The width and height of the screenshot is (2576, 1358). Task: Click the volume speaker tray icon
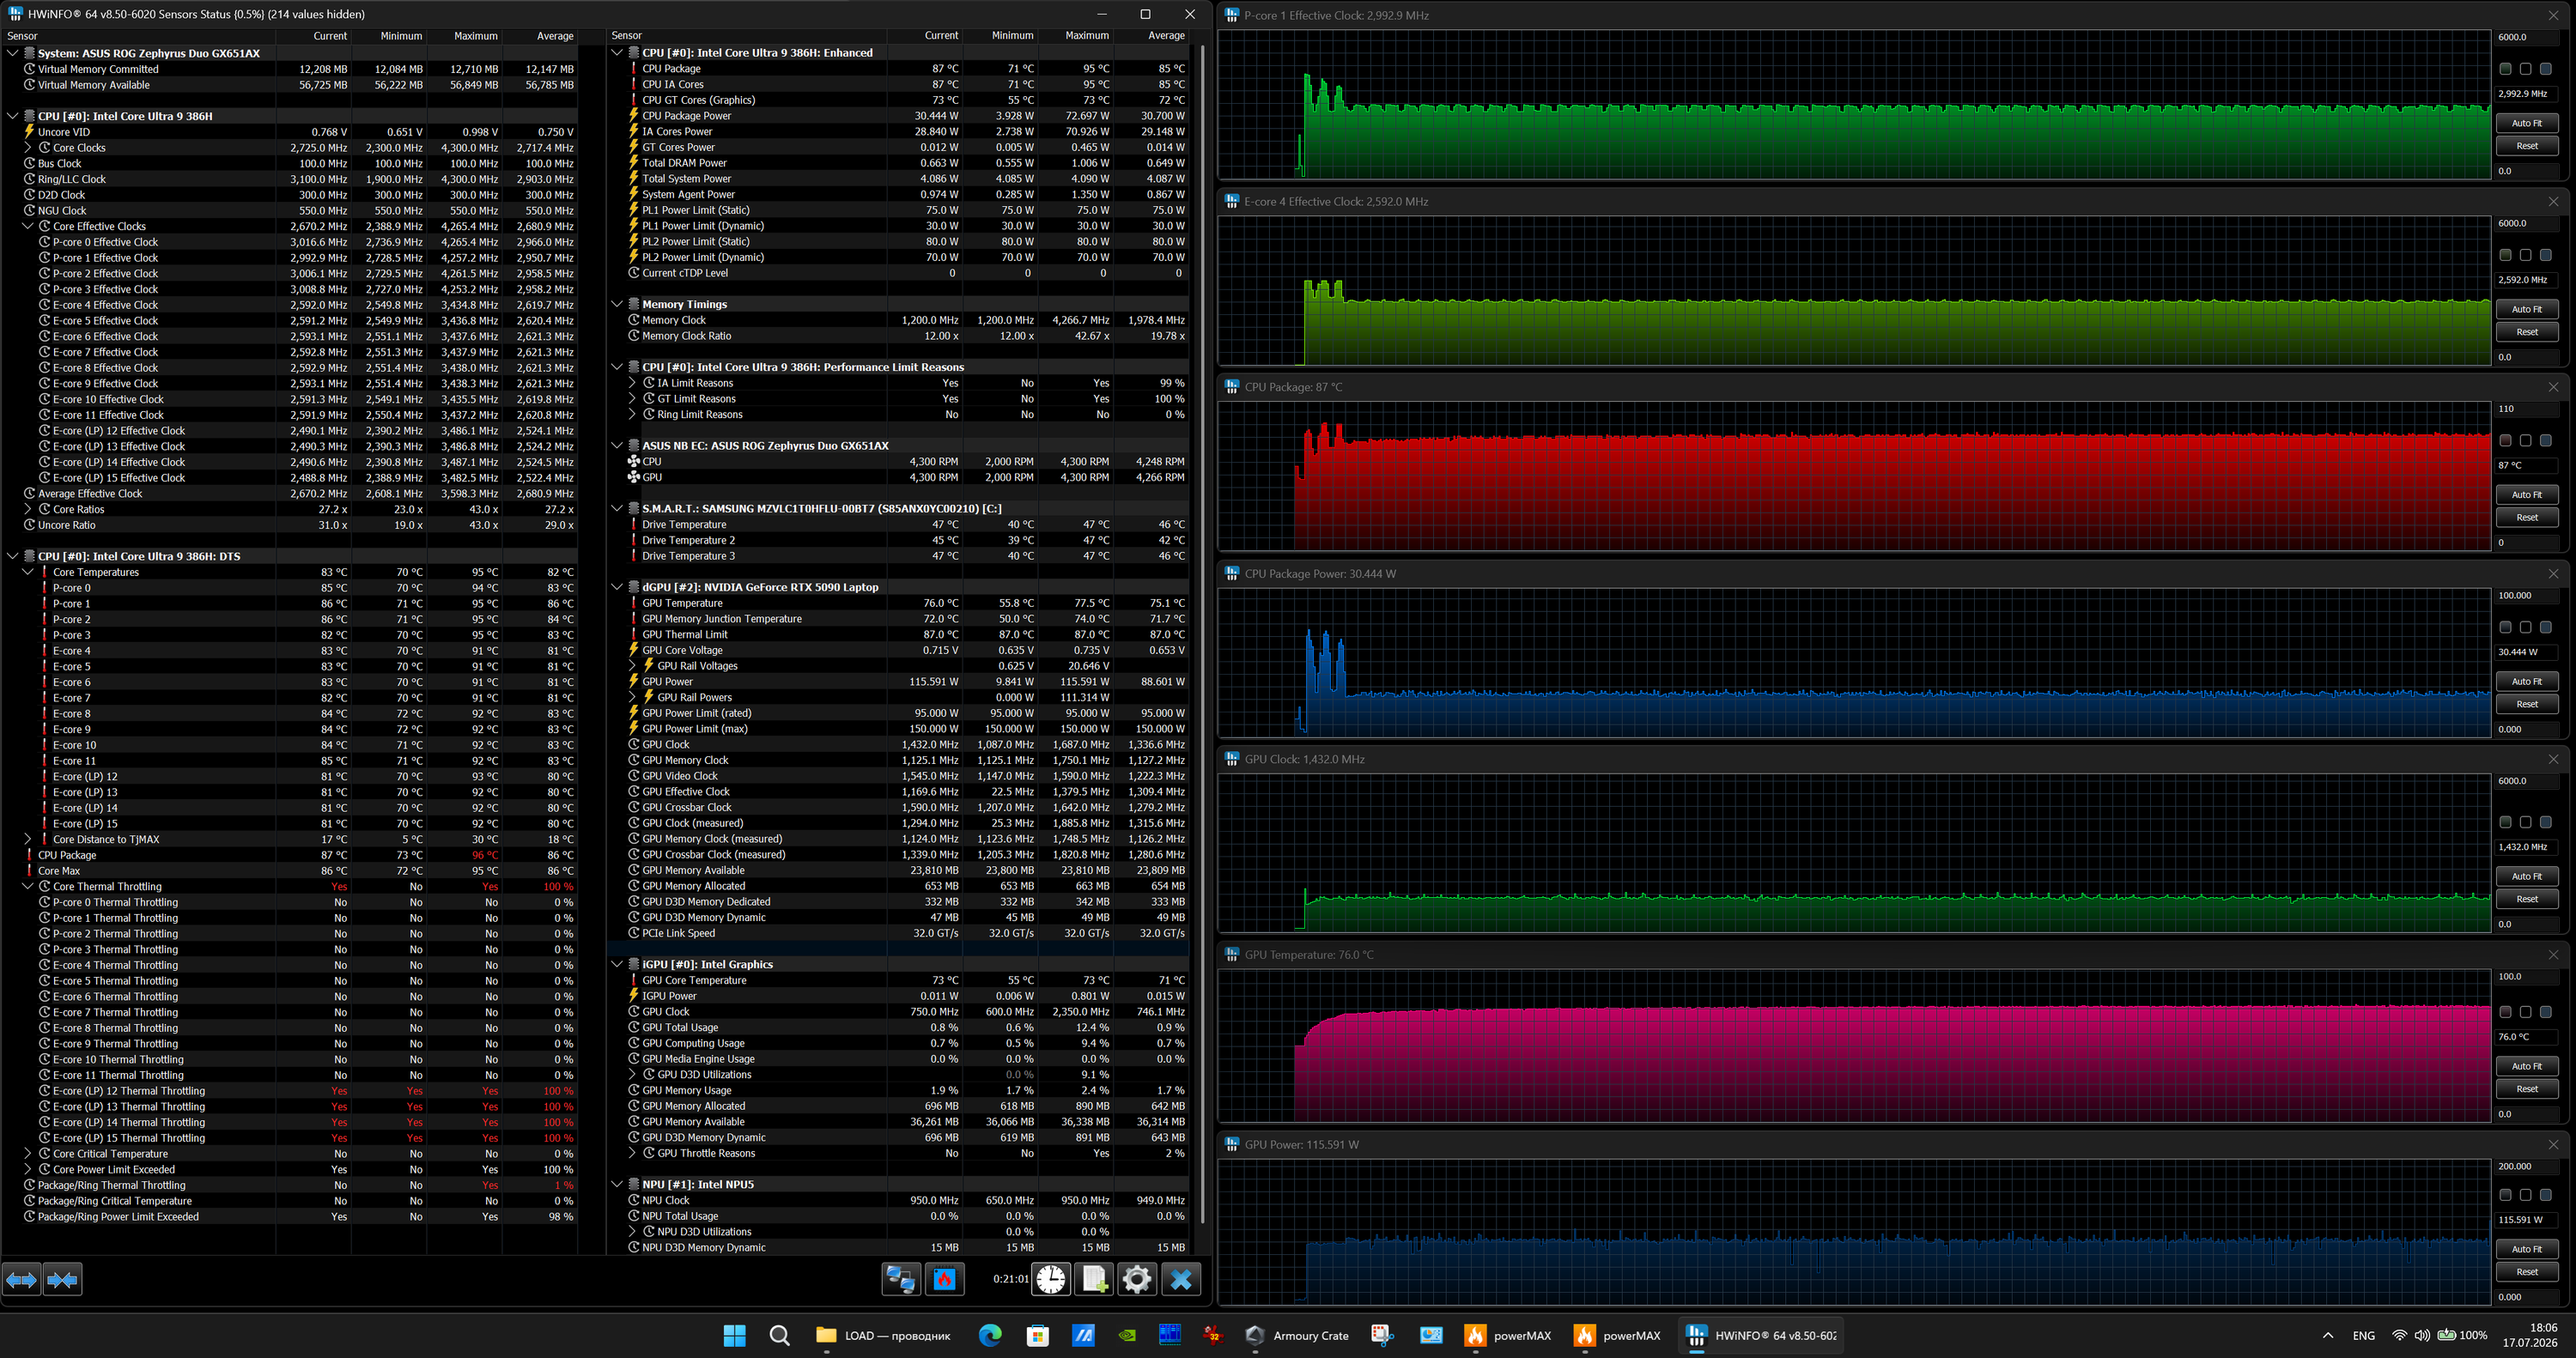[x=2422, y=1335]
